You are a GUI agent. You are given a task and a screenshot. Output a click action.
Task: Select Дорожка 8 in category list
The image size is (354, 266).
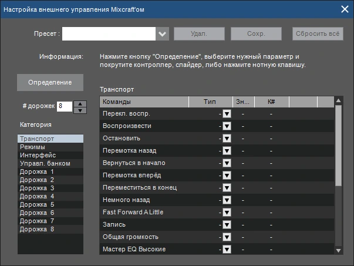[x=50, y=229]
